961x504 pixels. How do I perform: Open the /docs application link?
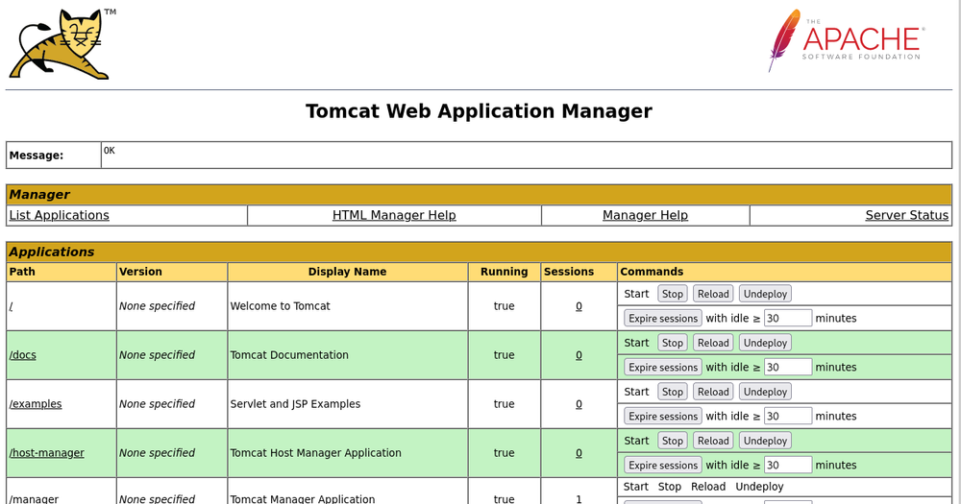tap(23, 355)
